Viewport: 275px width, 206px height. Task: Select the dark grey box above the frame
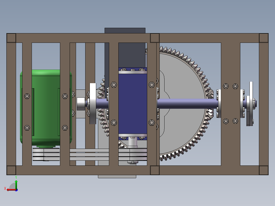point(125,30)
